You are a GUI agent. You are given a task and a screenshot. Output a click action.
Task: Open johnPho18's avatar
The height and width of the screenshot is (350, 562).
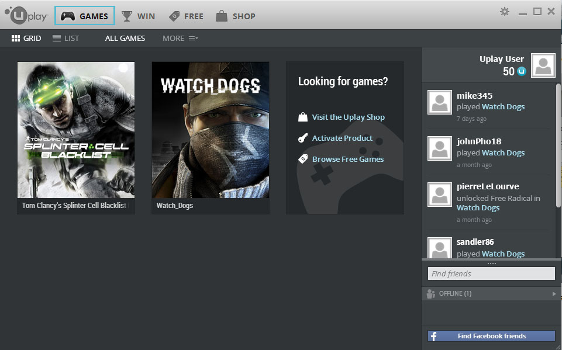pos(440,148)
